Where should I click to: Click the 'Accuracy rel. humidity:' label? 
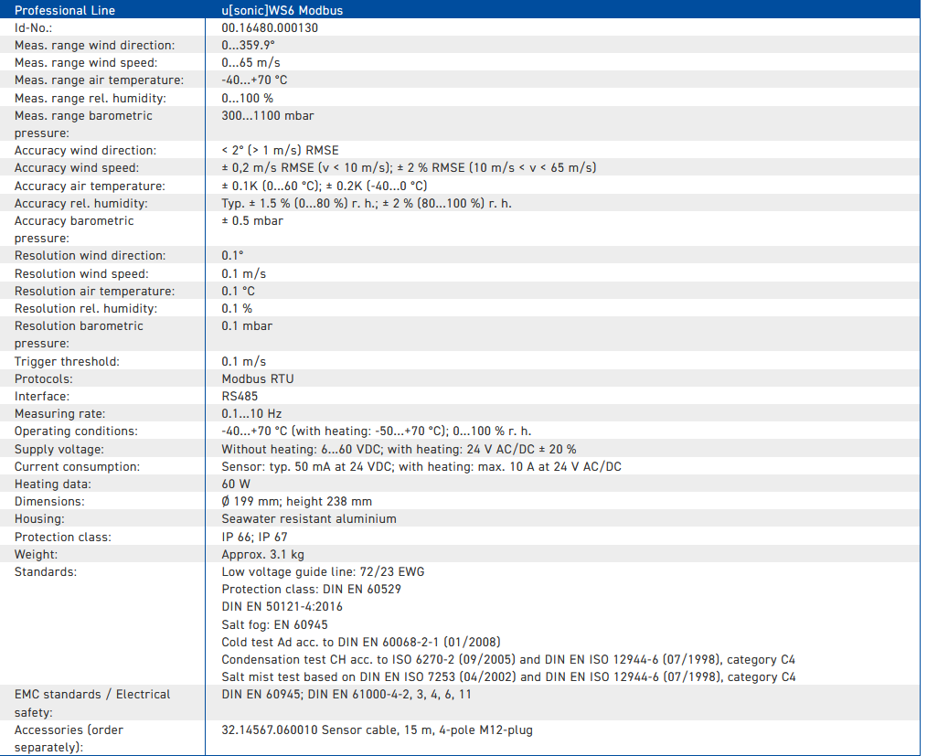pyautogui.click(x=81, y=203)
